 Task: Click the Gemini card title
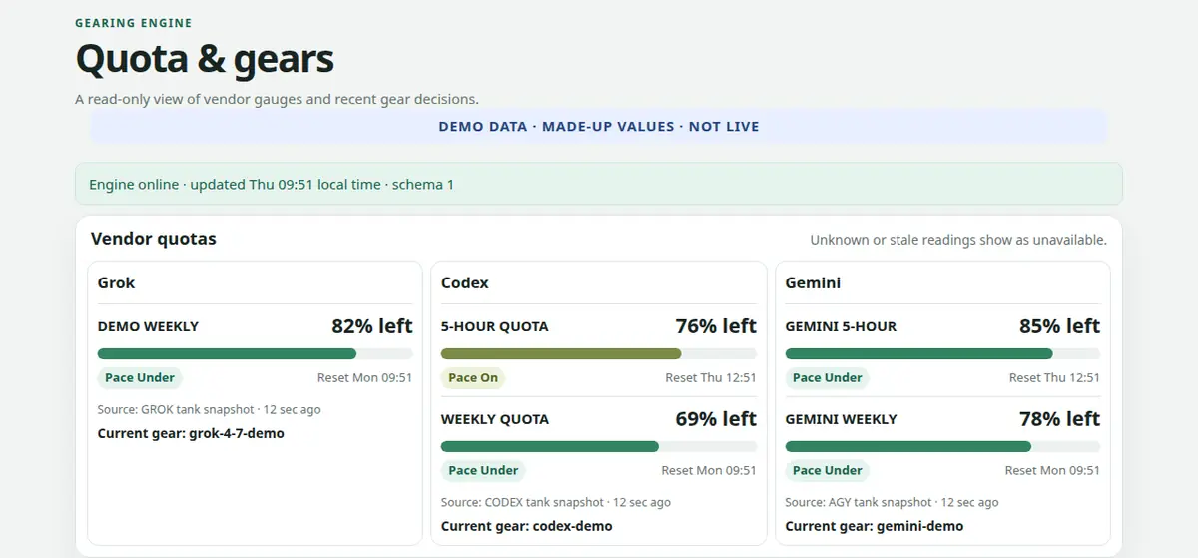813,282
